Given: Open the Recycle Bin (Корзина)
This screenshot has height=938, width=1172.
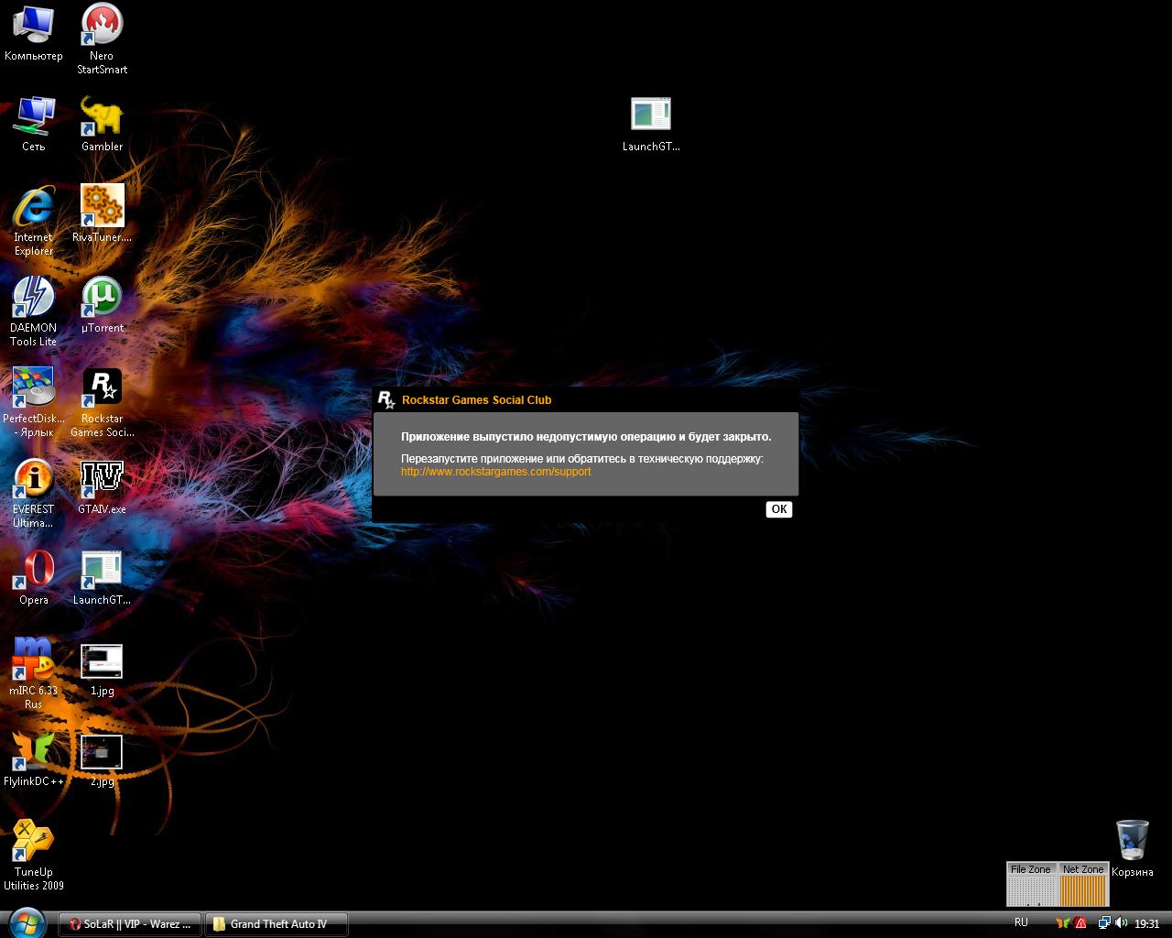Looking at the screenshot, I should coord(1132,841).
